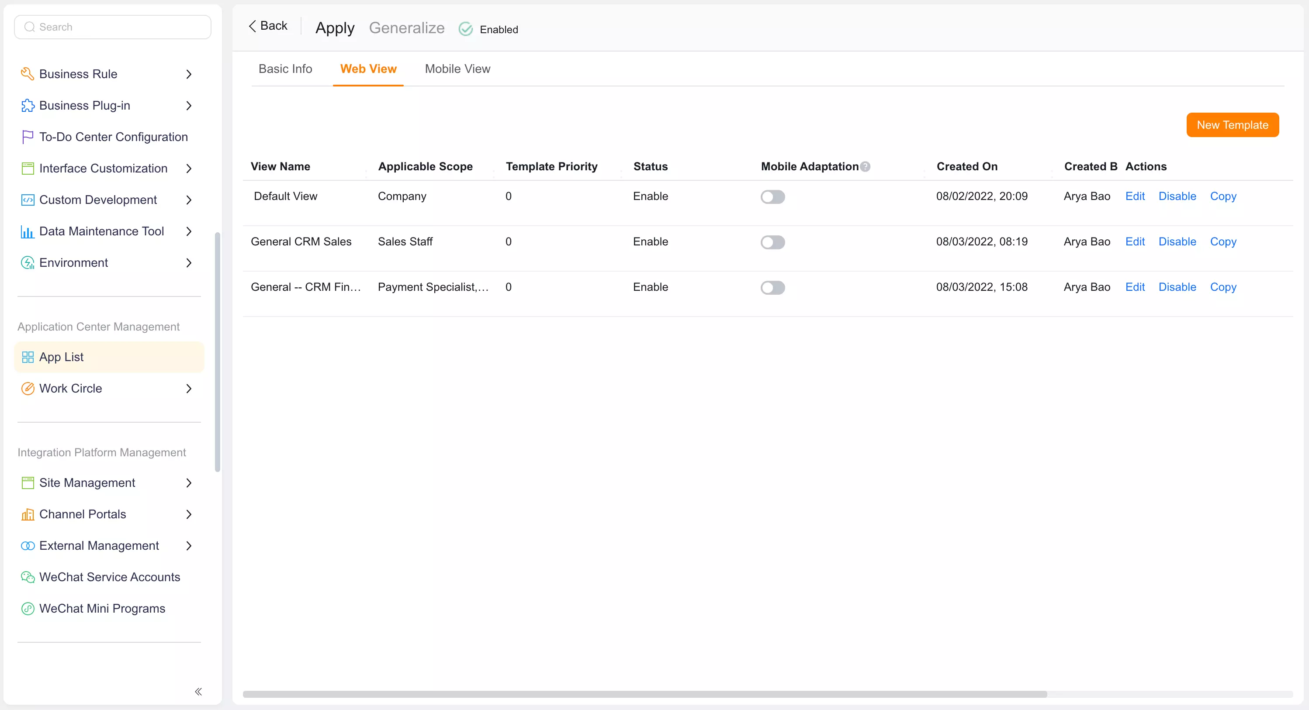
Task: Click the Site Management icon
Action: pyautogui.click(x=28, y=483)
